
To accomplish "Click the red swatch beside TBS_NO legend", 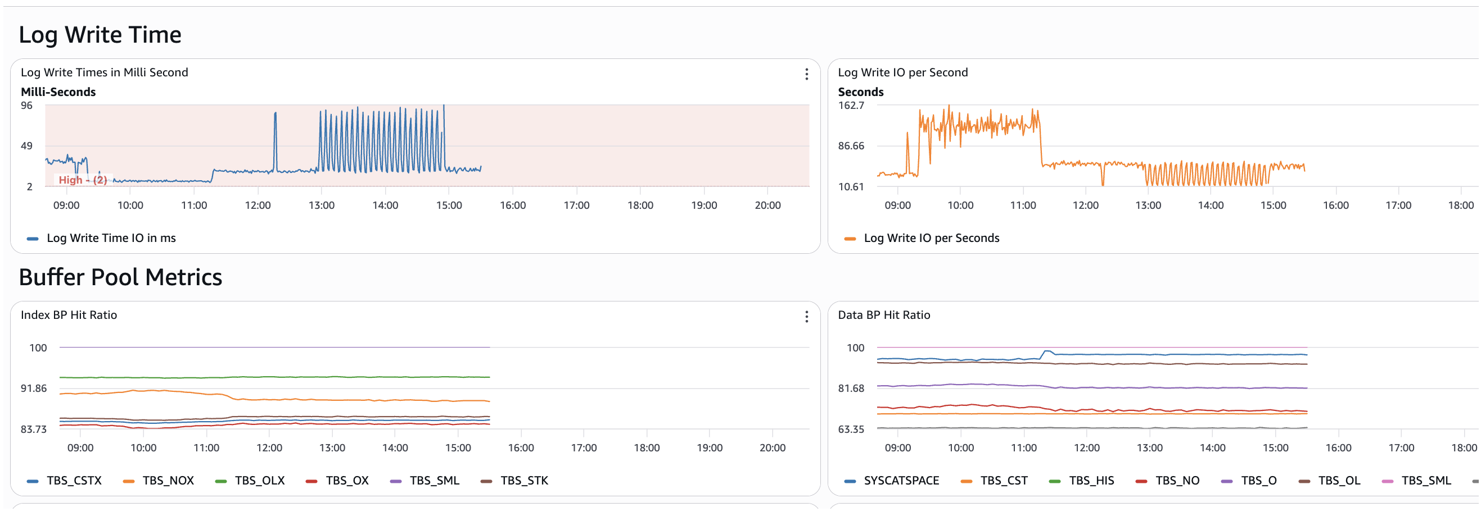I will (x=1141, y=481).
